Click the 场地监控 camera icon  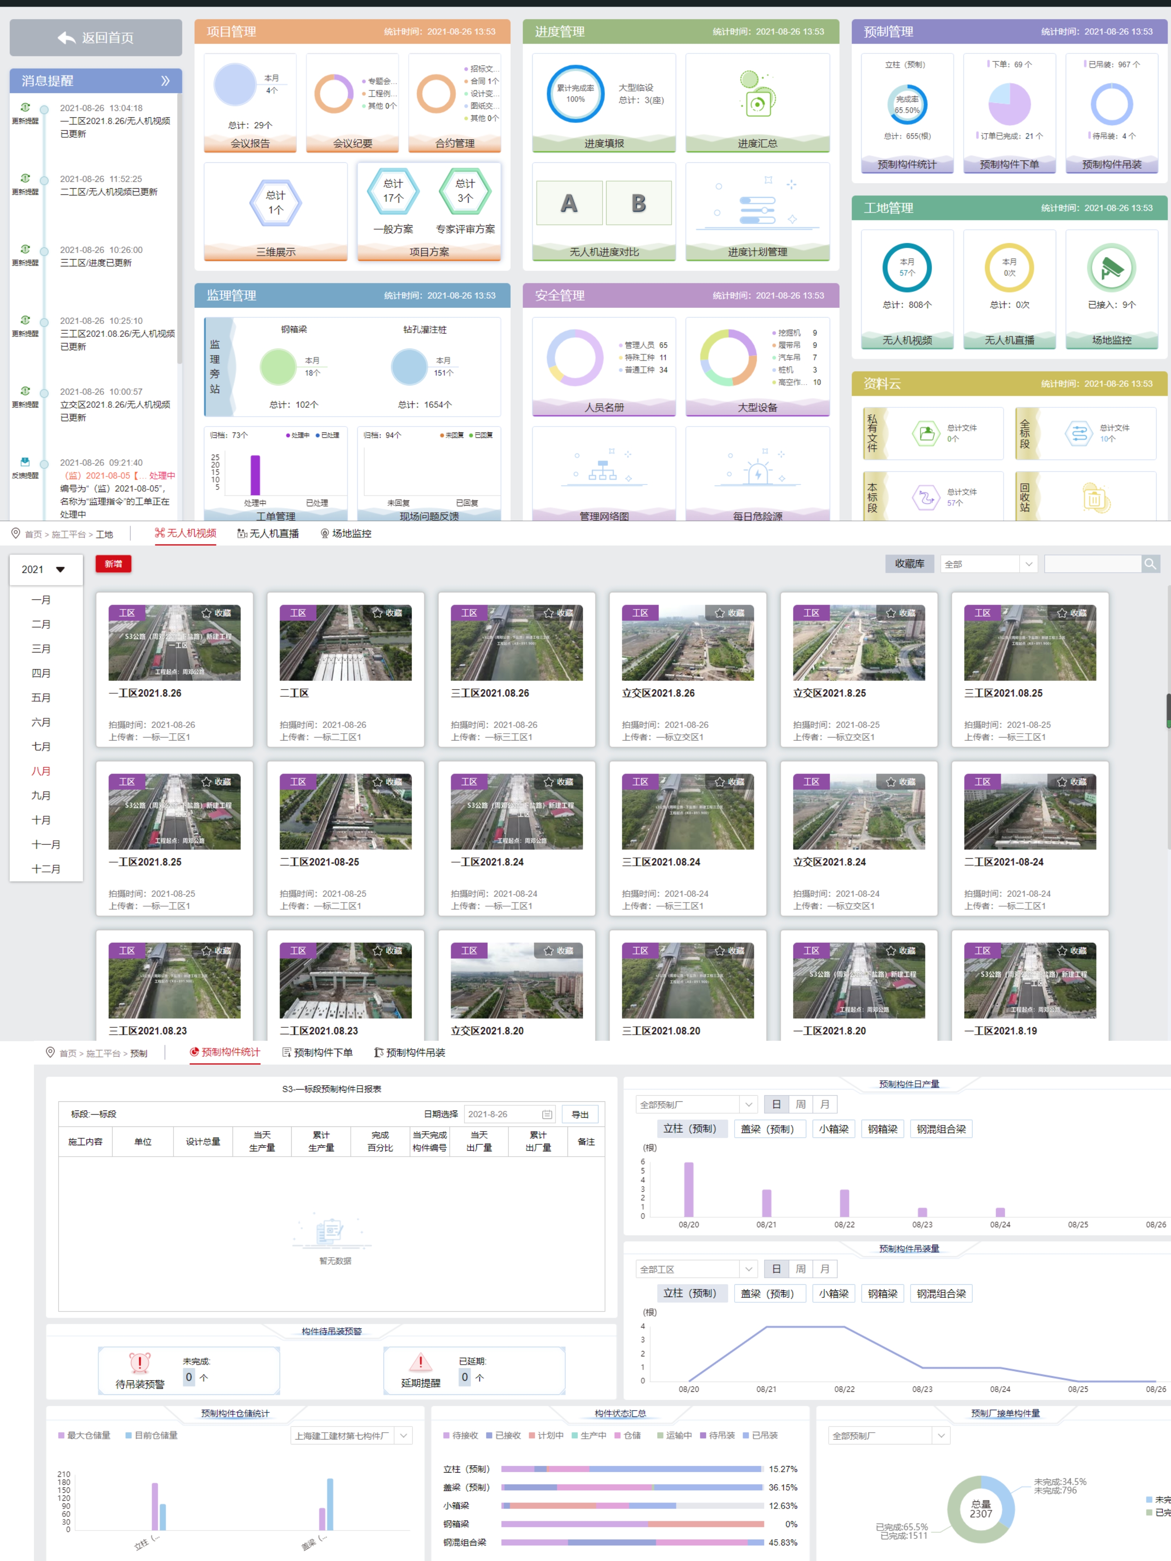tap(1111, 268)
